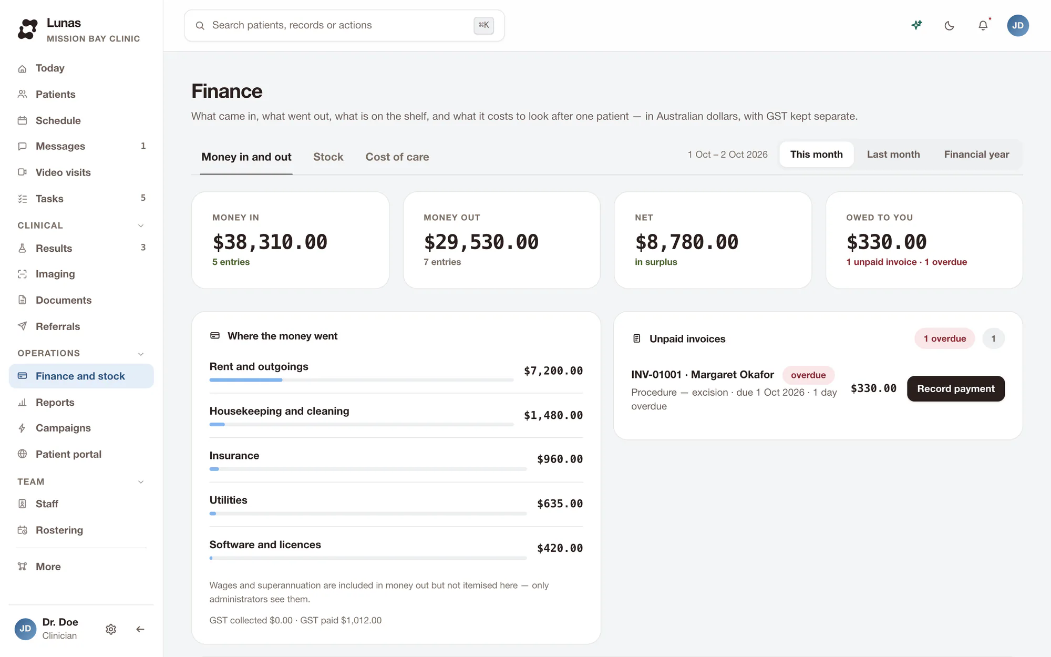Switch to the Stock tab
Image resolution: width=1051 pixels, height=657 pixels.
click(x=328, y=157)
